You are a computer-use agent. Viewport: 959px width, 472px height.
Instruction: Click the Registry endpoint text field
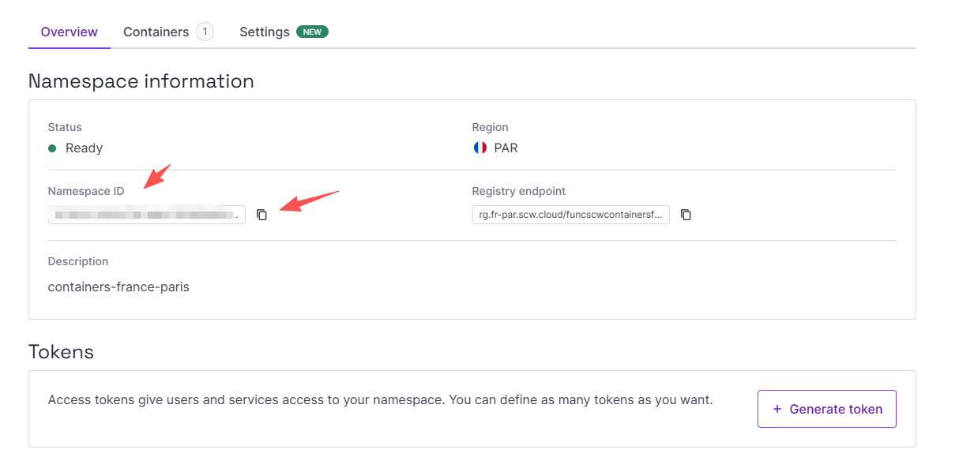pyautogui.click(x=570, y=215)
